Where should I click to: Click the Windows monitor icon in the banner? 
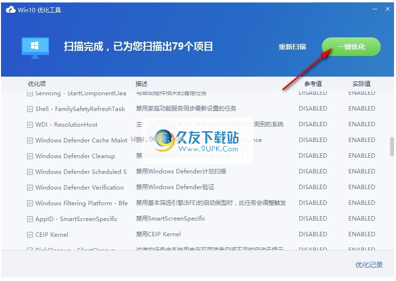pyautogui.click(x=35, y=48)
